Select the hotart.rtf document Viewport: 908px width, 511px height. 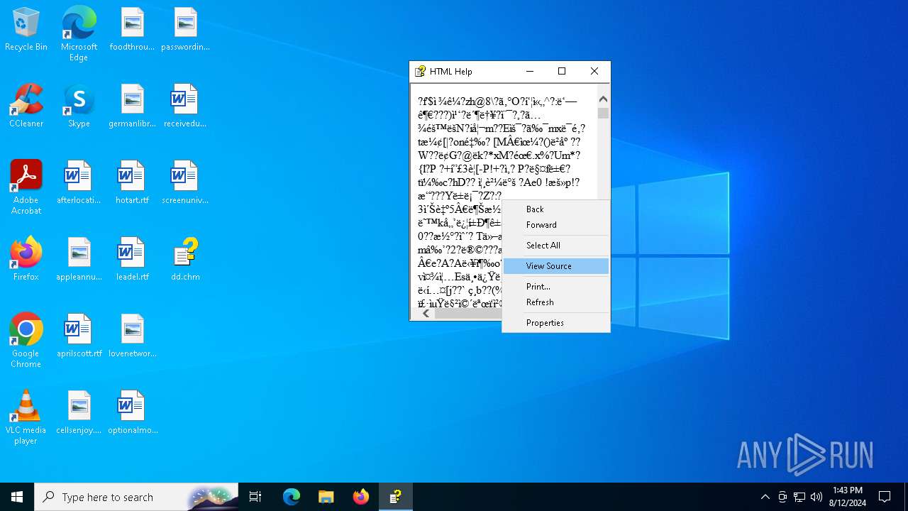132,183
